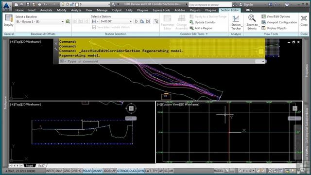Toggle OTRACK in status bar
The image size is (311, 175).
click(122, 171)
